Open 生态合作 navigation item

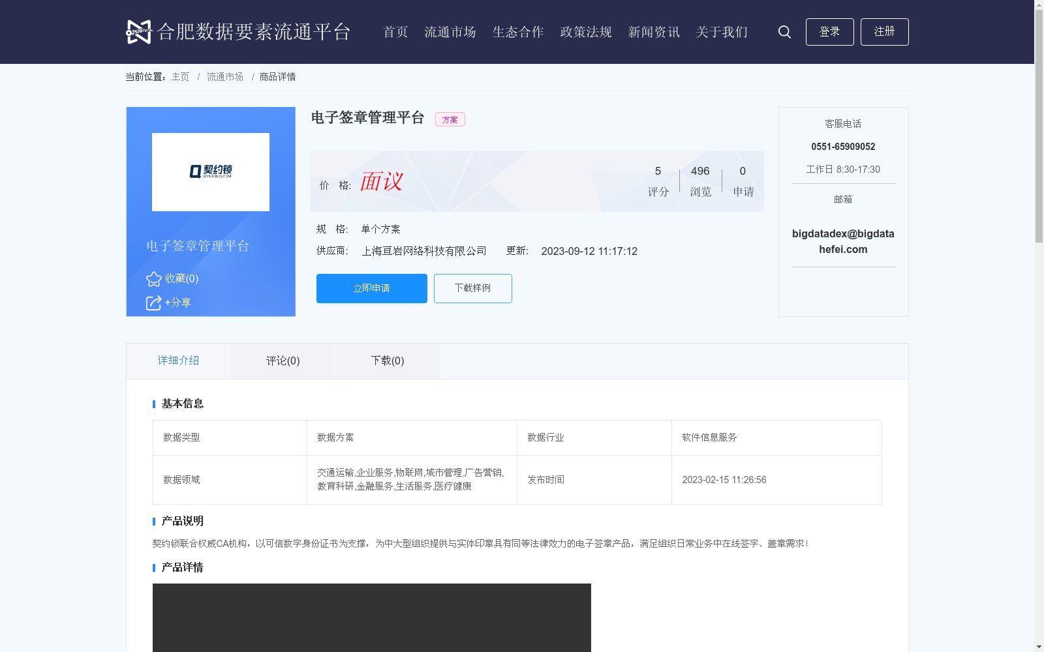518,32
